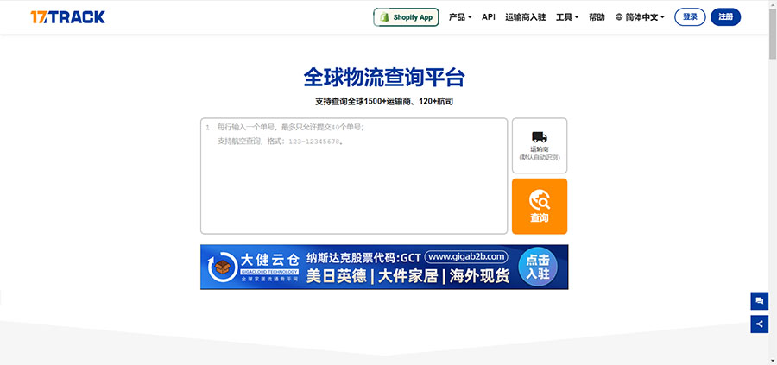Click 点击入驻 on the ad banner

click(537, 267)
